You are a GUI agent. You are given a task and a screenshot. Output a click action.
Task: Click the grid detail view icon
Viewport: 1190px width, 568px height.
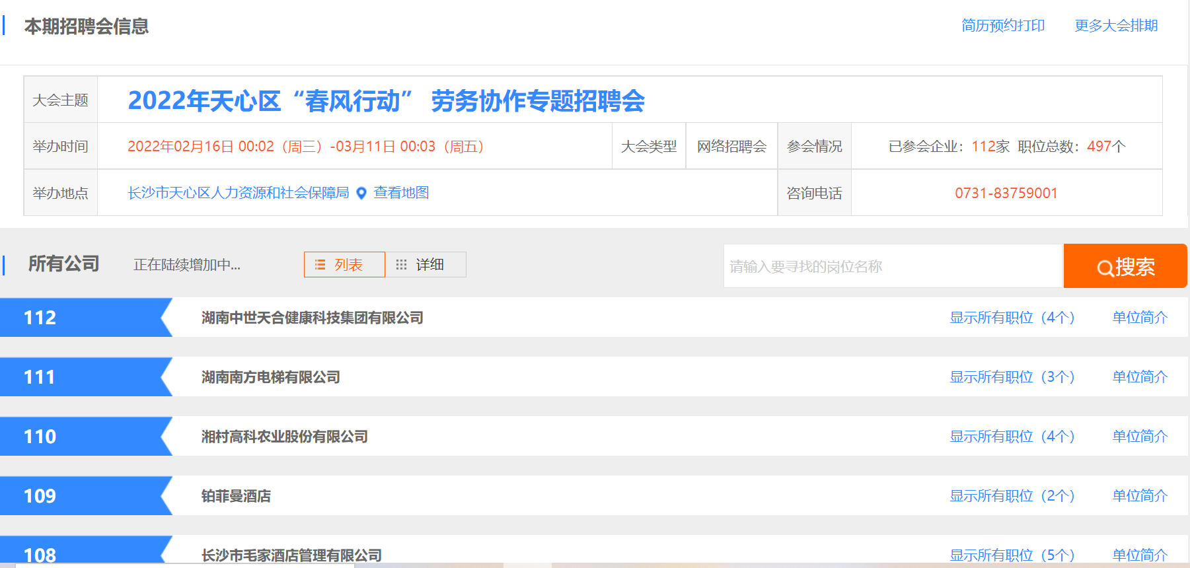(x=401, y=265)
